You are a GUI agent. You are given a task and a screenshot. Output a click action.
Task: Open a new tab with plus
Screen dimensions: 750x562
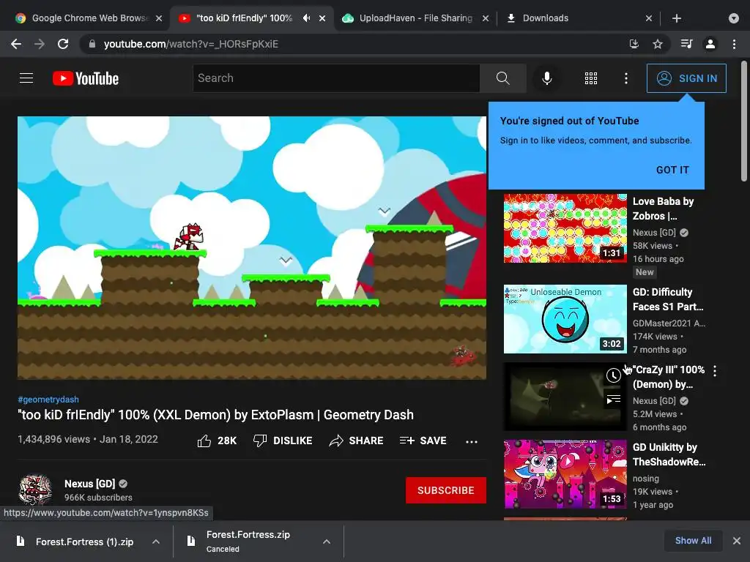point(676,18)
